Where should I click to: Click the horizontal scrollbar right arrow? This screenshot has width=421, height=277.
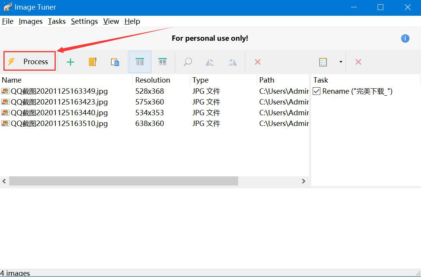(303, 181)
